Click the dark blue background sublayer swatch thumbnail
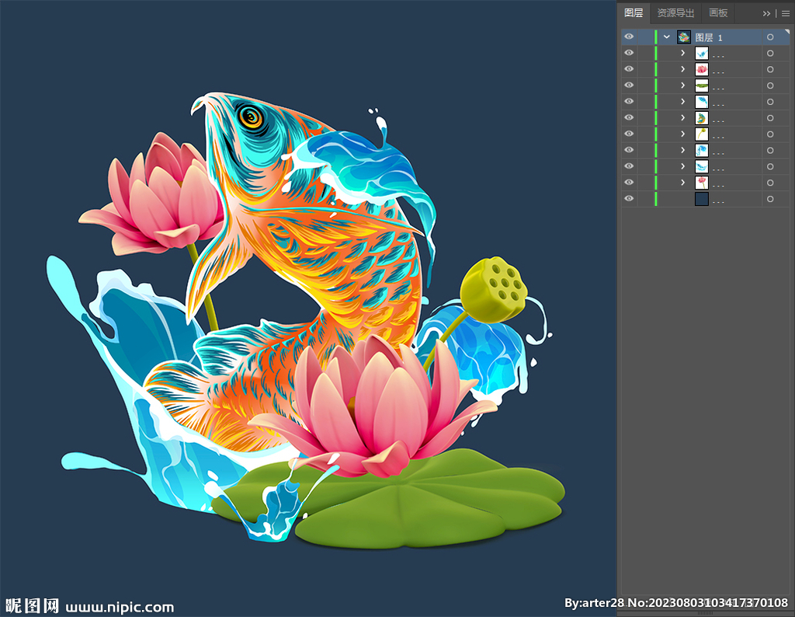The image size is (795, 617). click(702, 199)
